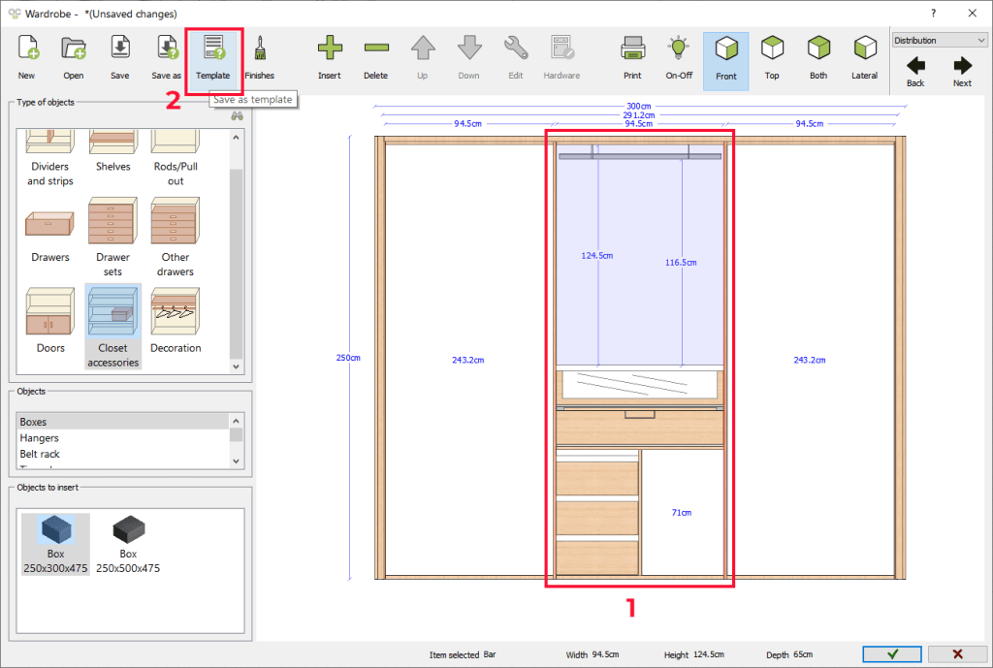This screenshot has width=993, height=668.
Task: Confirm with green checkmark button
Action: (892, 654)
